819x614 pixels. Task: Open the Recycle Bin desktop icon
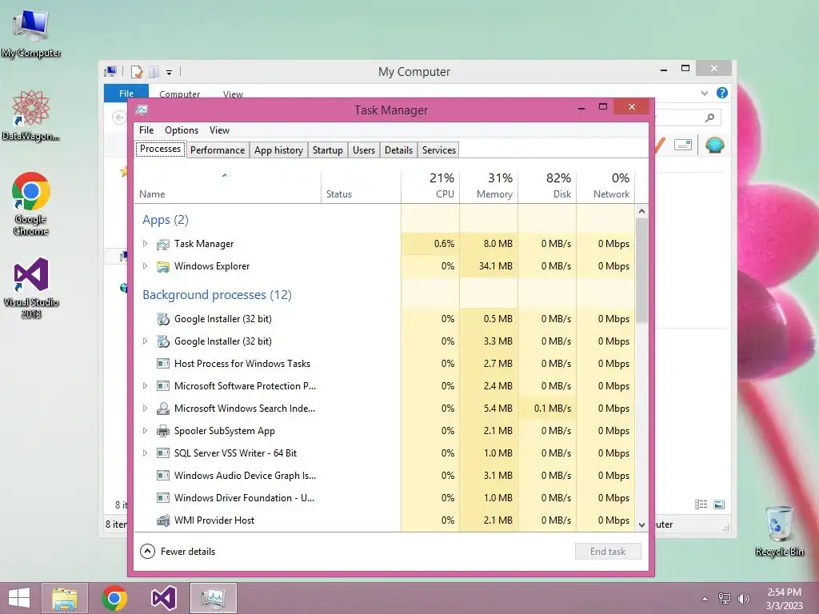point(779,531)
